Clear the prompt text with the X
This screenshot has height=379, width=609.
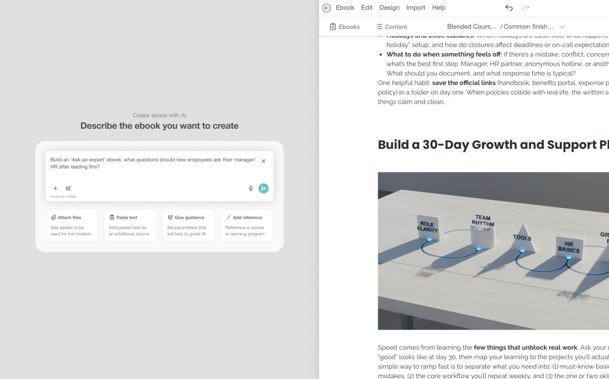(263, 161)
